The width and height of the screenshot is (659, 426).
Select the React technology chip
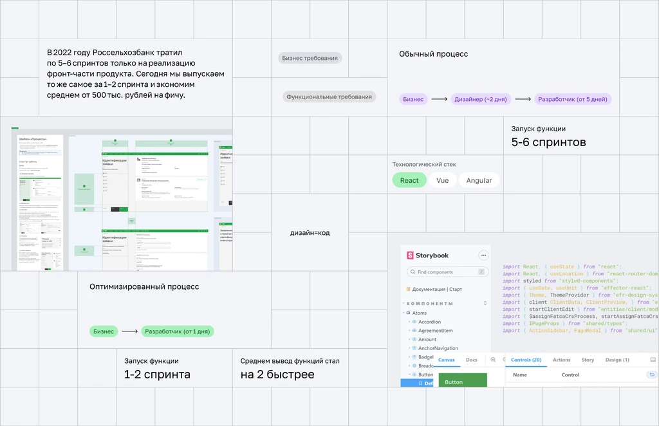click(409, 180)
